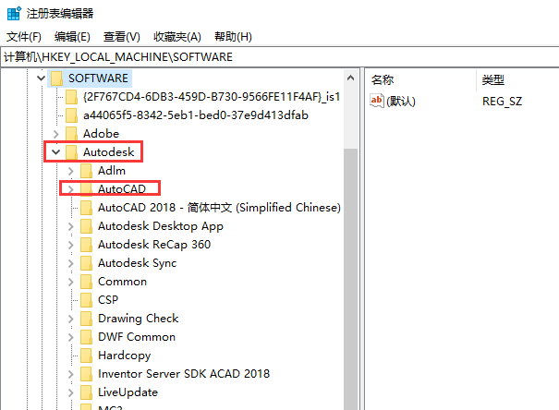Select the Inventor Server SDK ACAD 2018 label
Viewport: 559px width, 410px height.
coord(184,374)
